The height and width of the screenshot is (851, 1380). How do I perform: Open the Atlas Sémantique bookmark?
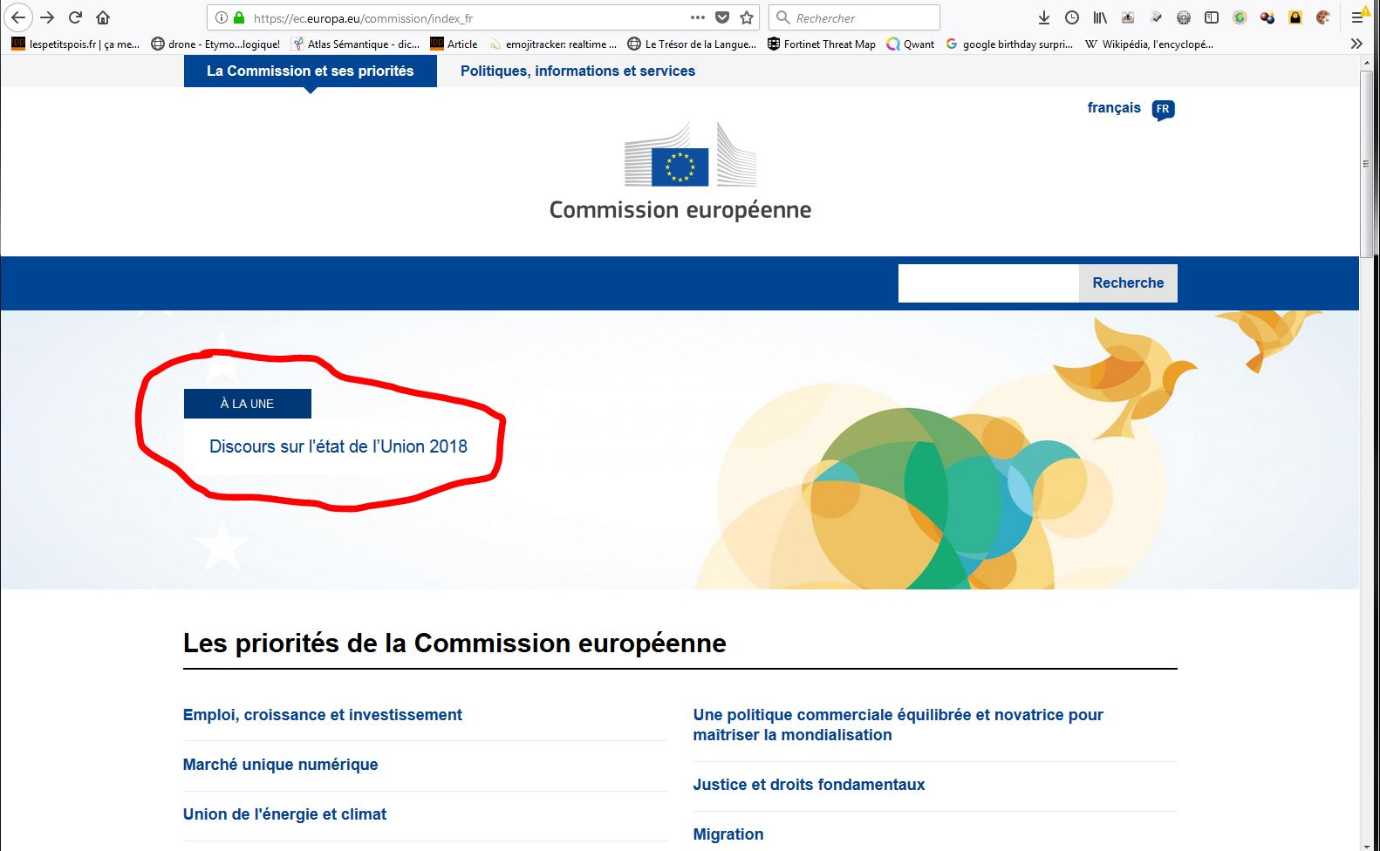pyautogui.click(x=356, y=44)
